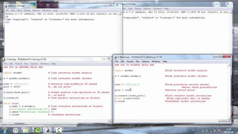
Task: Click 'port = 12347' line in 2-1serv.py
Action: (x=12, y=87)
